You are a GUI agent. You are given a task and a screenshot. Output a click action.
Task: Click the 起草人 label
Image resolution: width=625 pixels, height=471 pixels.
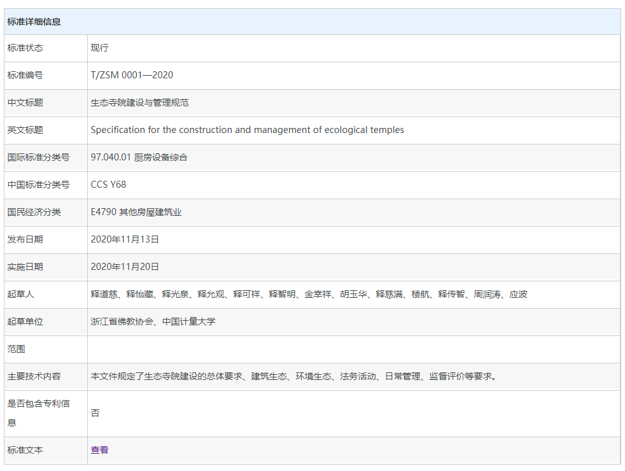(x=21, y=295)
